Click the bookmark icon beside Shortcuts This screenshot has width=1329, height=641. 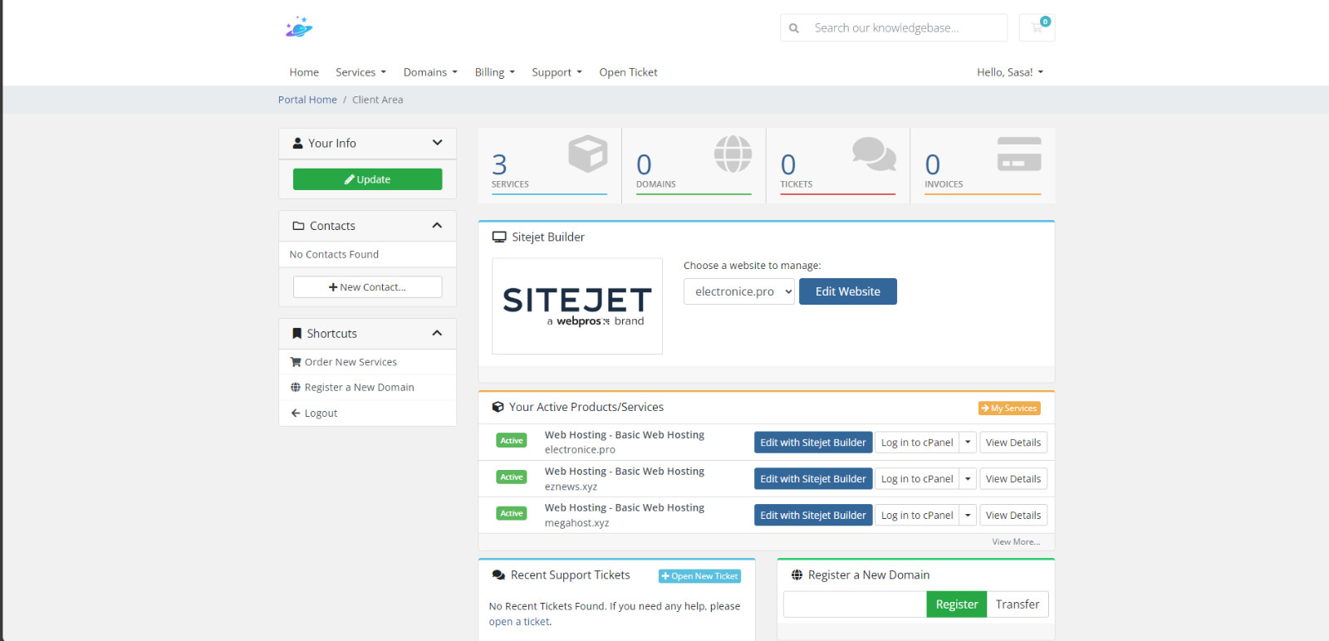[x=297, y=333]
